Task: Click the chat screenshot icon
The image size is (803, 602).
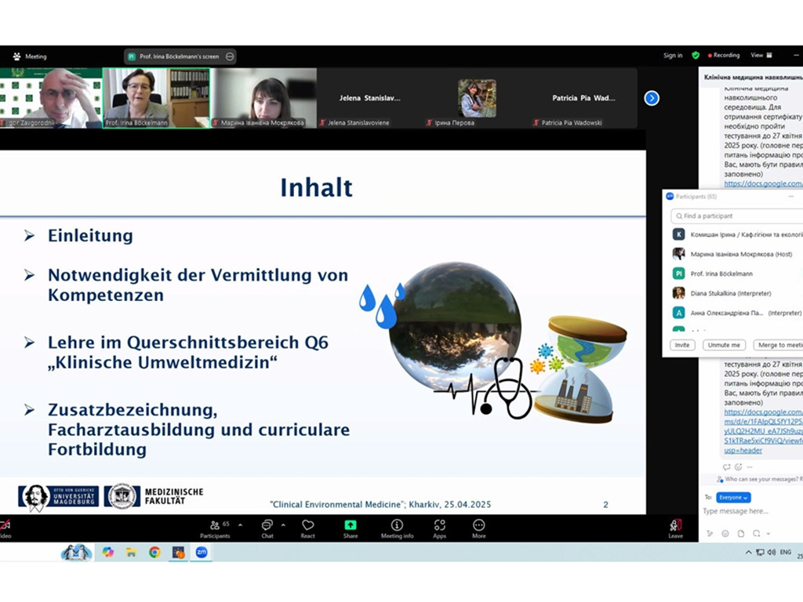Action: click(x=757, y=533)
